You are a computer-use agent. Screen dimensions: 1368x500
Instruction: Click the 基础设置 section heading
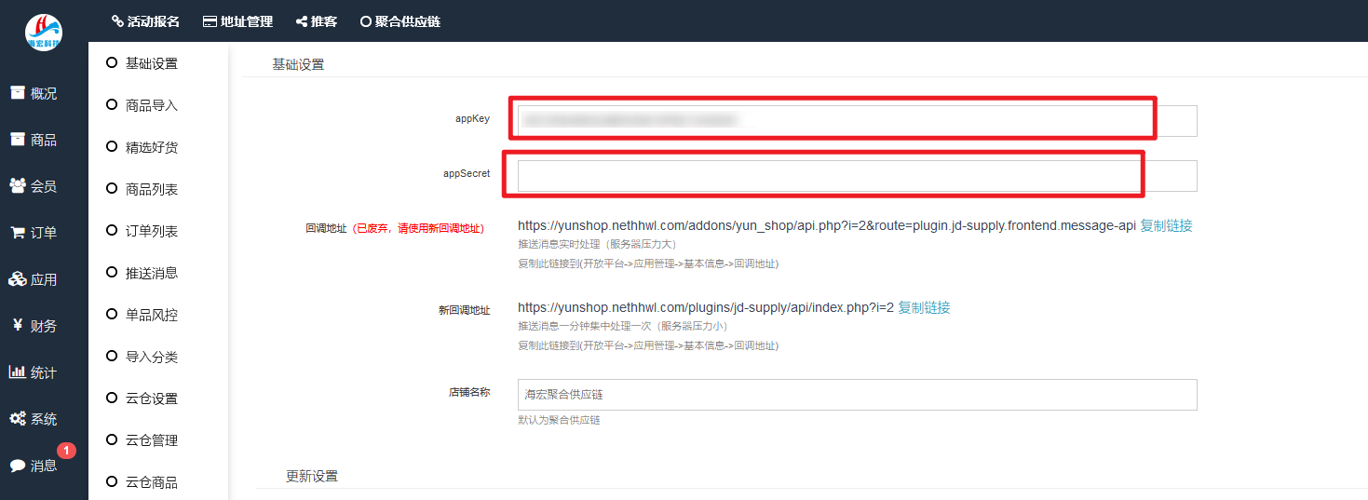298,64
